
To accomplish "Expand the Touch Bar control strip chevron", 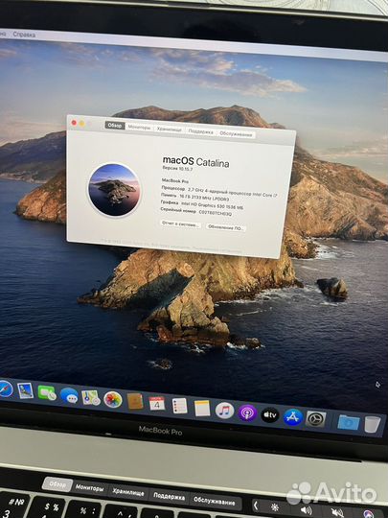I will (x=256, y=506).
